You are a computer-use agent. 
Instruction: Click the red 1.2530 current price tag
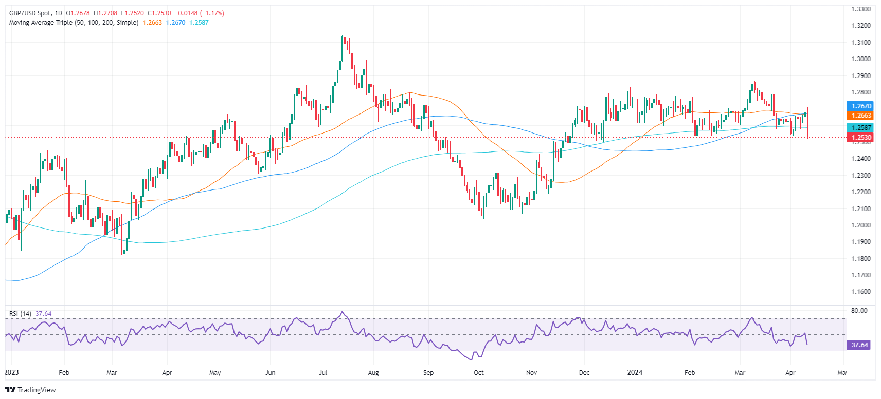860,138
